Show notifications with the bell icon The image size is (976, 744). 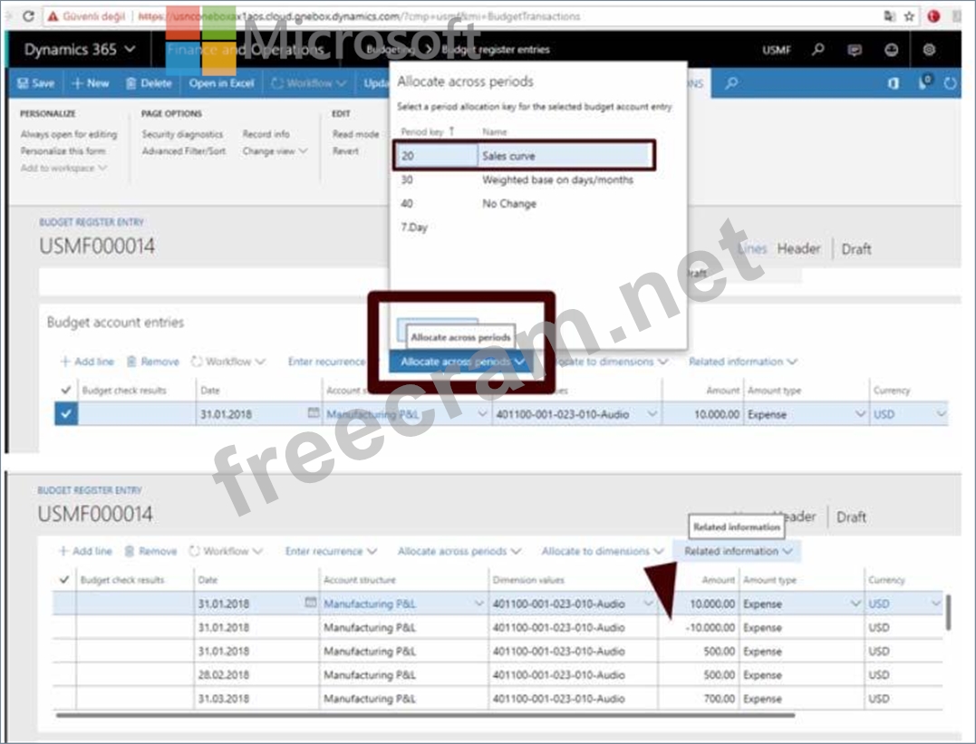pos(925,82)
